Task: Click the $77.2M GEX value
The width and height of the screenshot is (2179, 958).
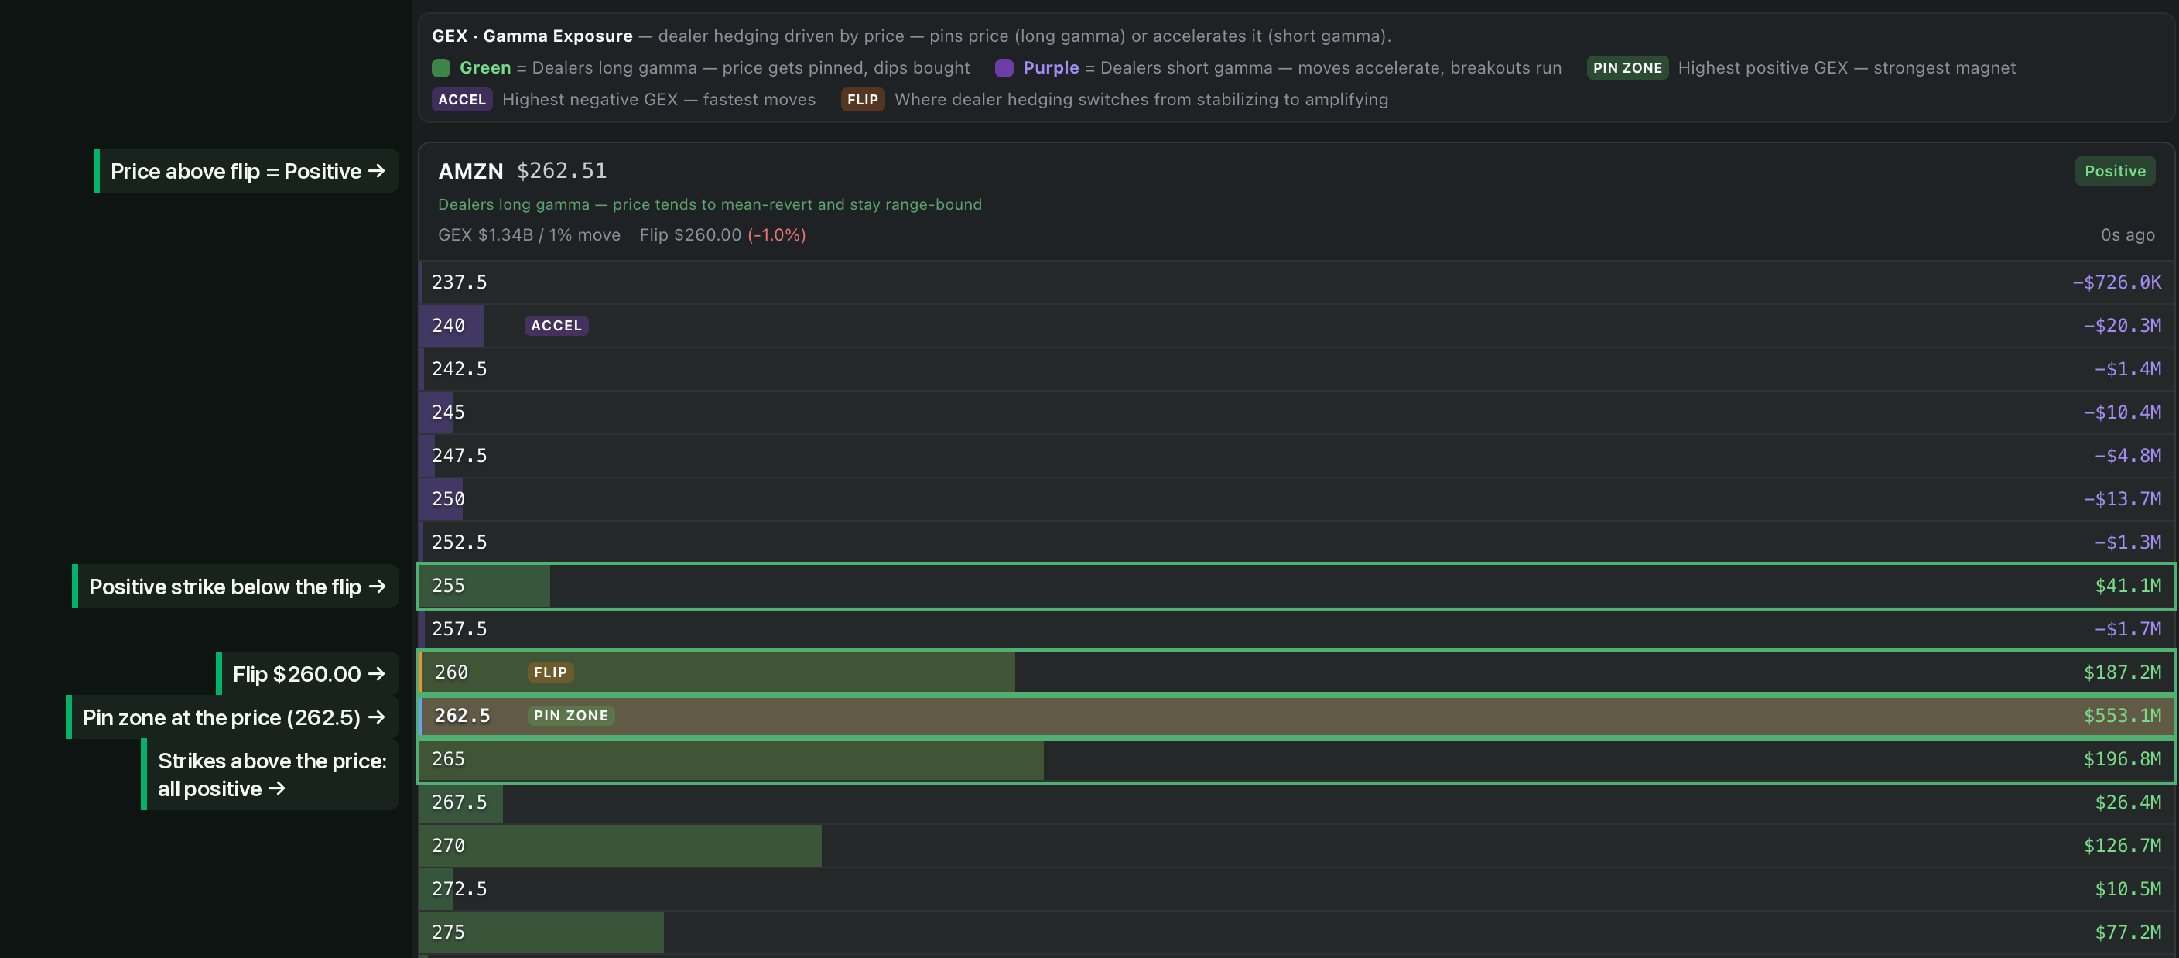Action: point(2127,932)
